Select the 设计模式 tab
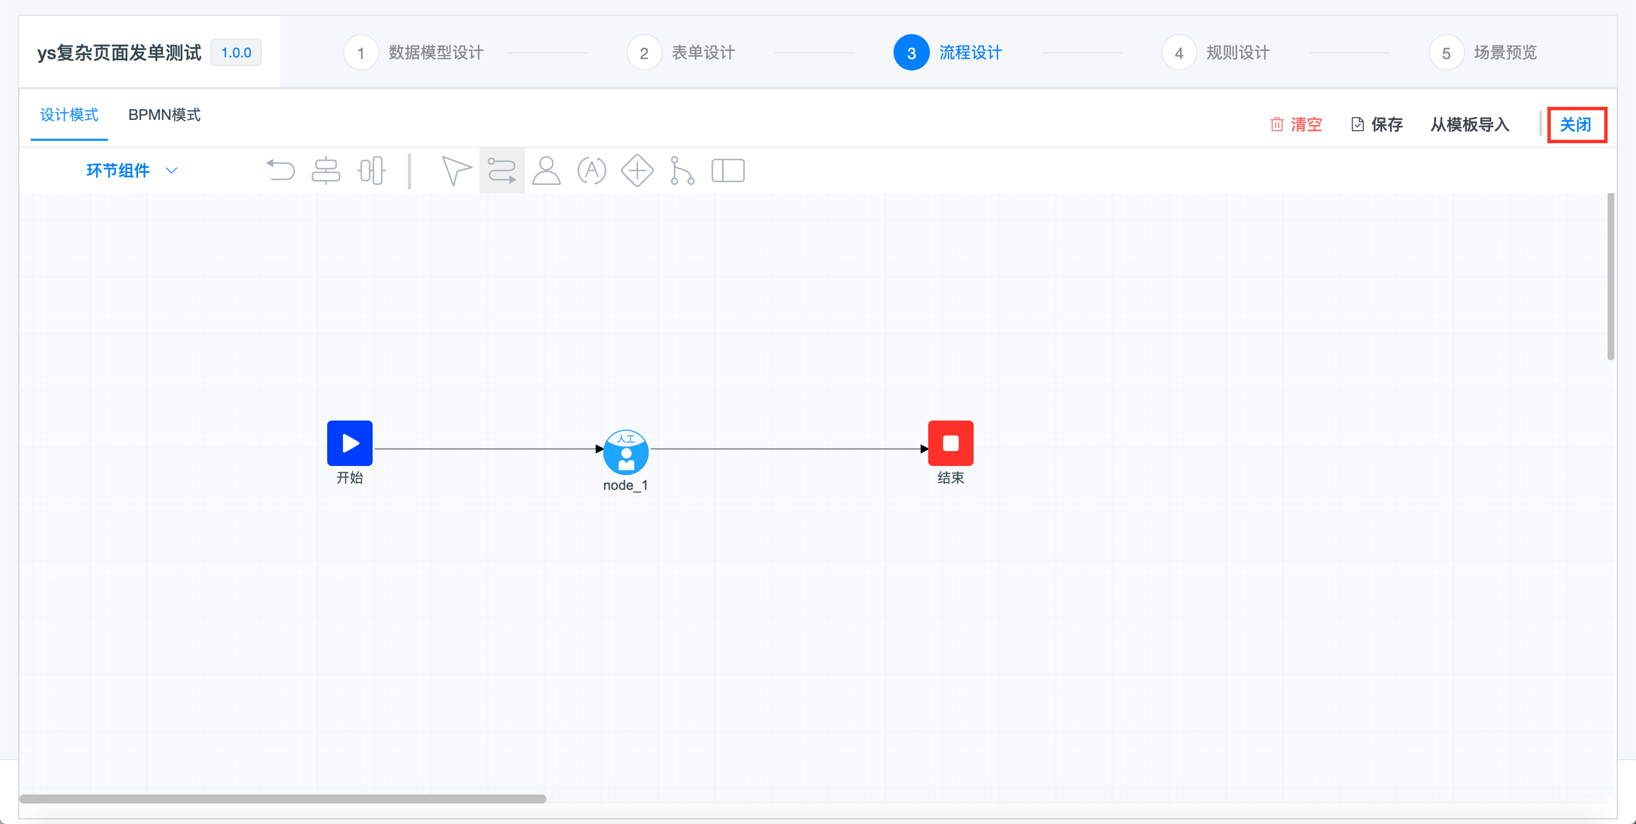The image size is (1636, 824). pos(69,115)
